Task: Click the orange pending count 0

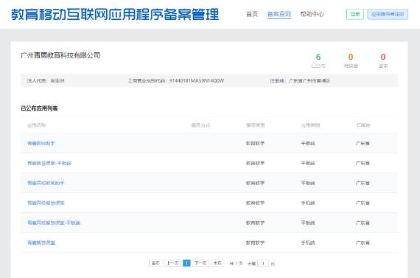Action: pyautogui.click(x=351, y=57)
